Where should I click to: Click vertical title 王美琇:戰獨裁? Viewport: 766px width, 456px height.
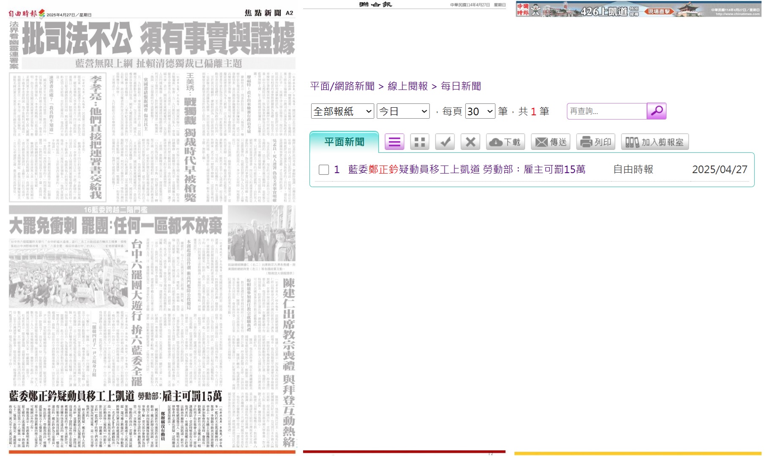tap(190, 138)
